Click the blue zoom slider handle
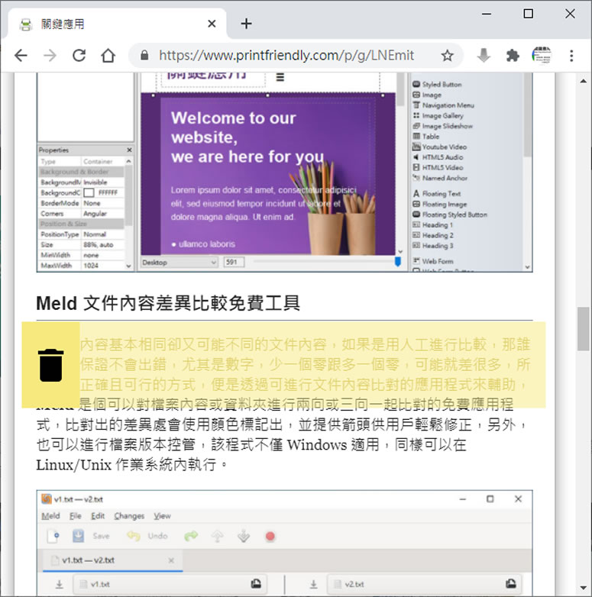 point(398,262)
